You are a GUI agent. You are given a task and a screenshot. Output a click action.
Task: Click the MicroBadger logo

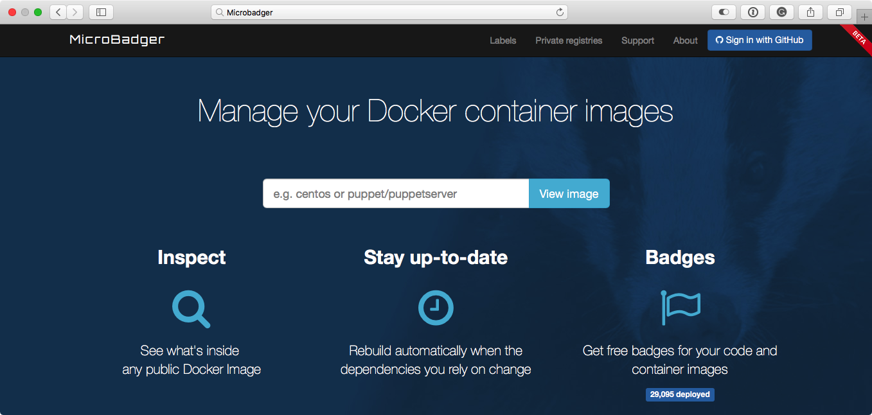117,40
